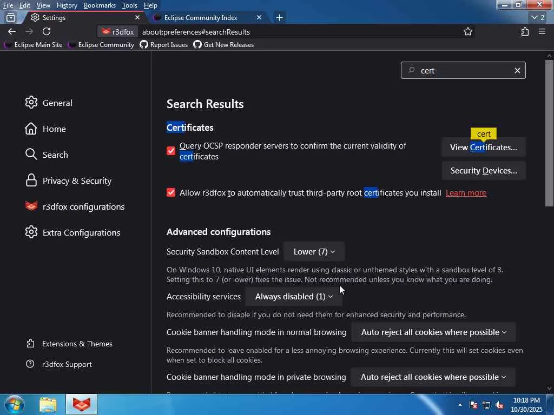Follow the Learn more link
This screenshot has width=554, height=415.
tap(466, 193)
